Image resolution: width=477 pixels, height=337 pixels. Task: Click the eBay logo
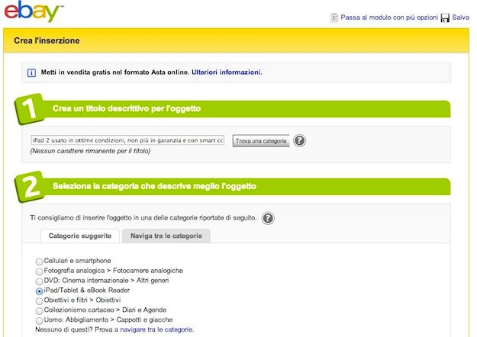(x=33, y=14)
